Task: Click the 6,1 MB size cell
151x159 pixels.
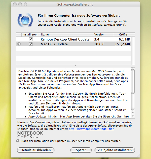Action: [124, 39]
